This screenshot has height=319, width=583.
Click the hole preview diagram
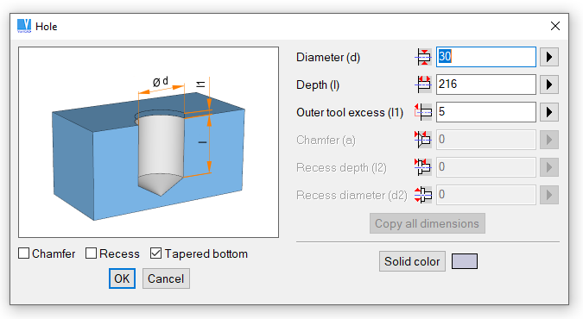(x=149, y=142)
